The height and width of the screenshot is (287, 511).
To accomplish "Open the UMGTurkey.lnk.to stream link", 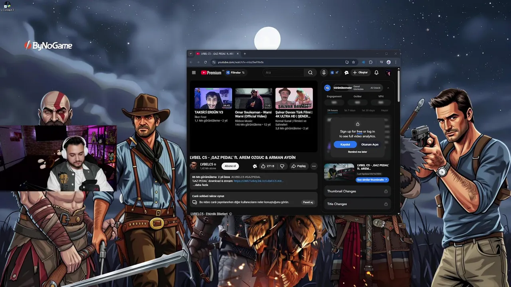I will click(259, 181).
